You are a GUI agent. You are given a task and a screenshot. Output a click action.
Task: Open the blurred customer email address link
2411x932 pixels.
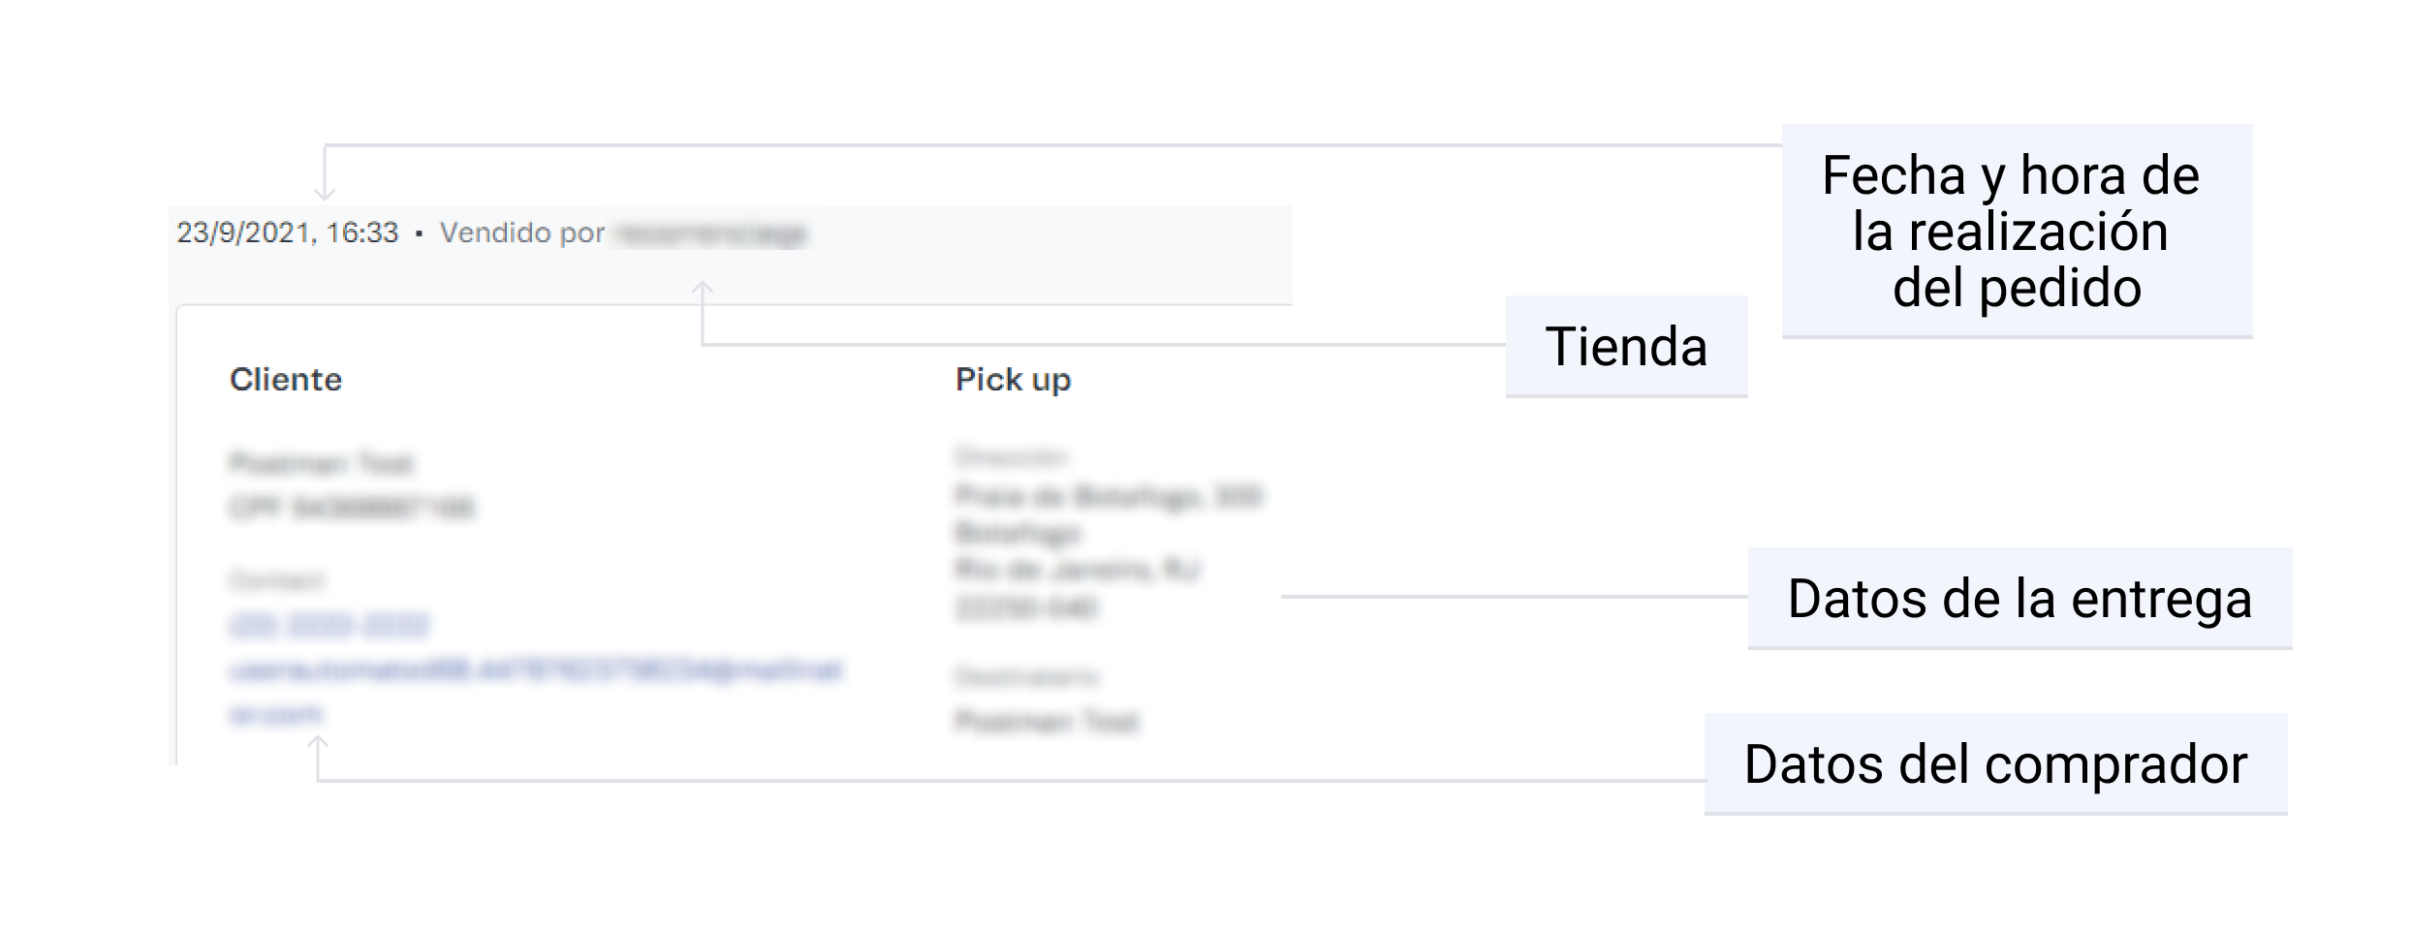536,670
